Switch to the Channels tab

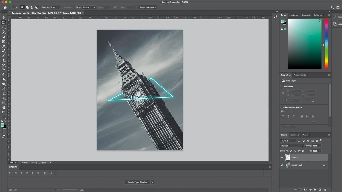point(295,135)
